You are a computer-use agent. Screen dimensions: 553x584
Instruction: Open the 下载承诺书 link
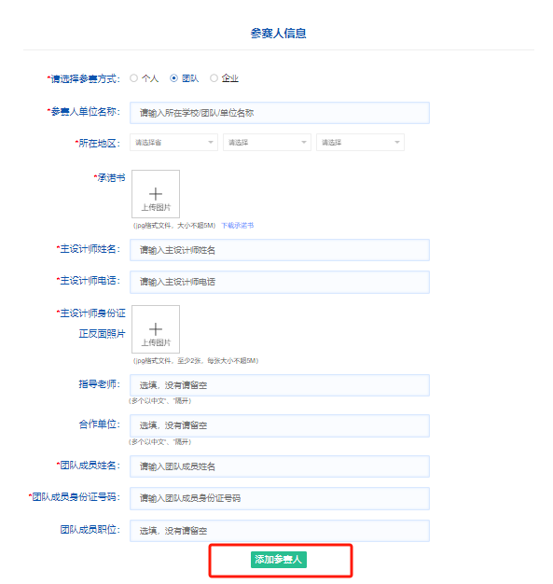click(x=238, y=226)
